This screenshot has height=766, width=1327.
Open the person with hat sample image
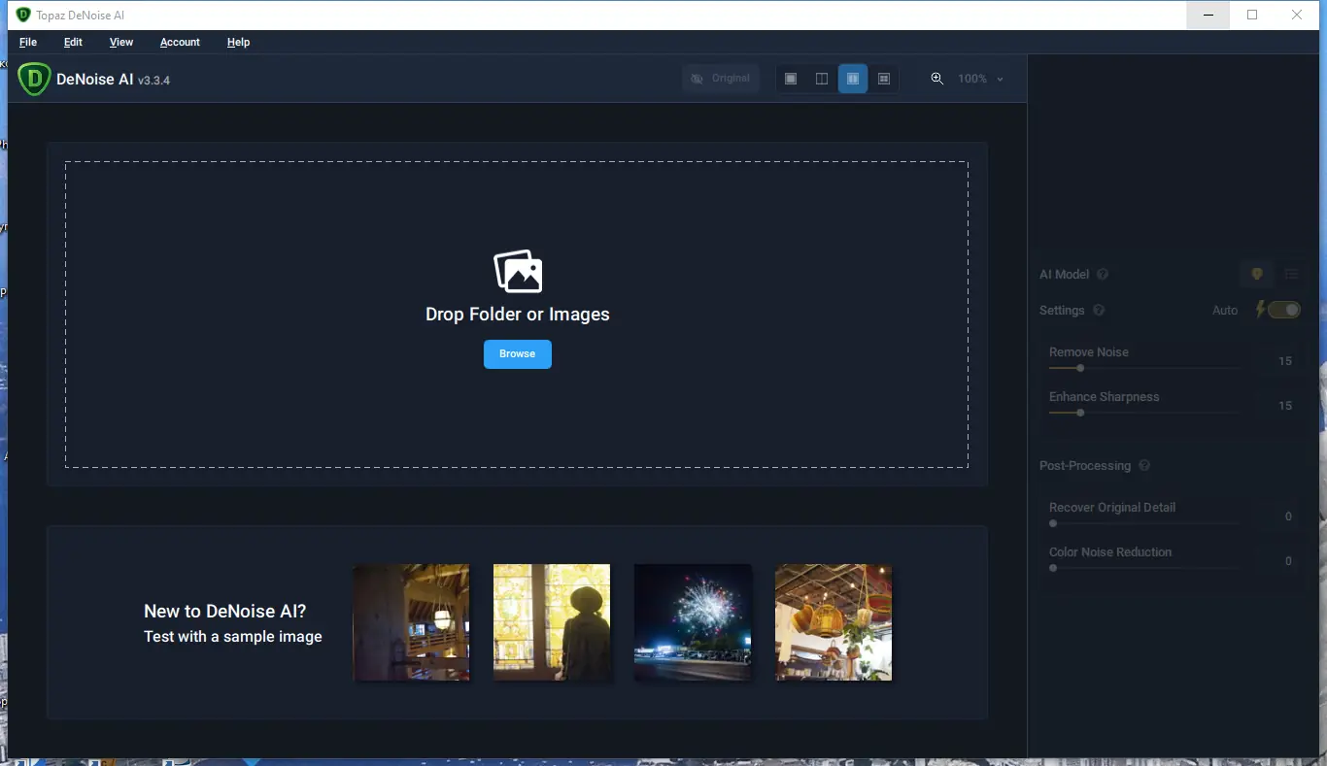552,622
